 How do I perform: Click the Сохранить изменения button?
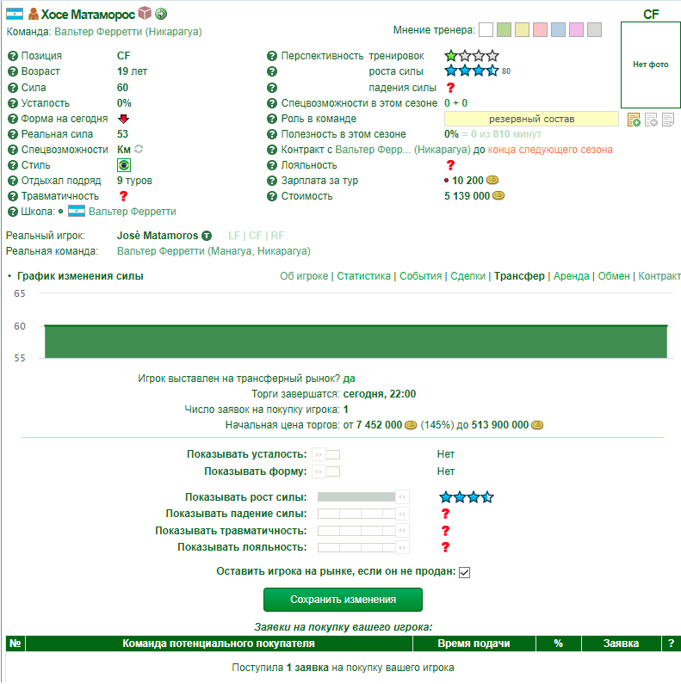coord(344,600)
